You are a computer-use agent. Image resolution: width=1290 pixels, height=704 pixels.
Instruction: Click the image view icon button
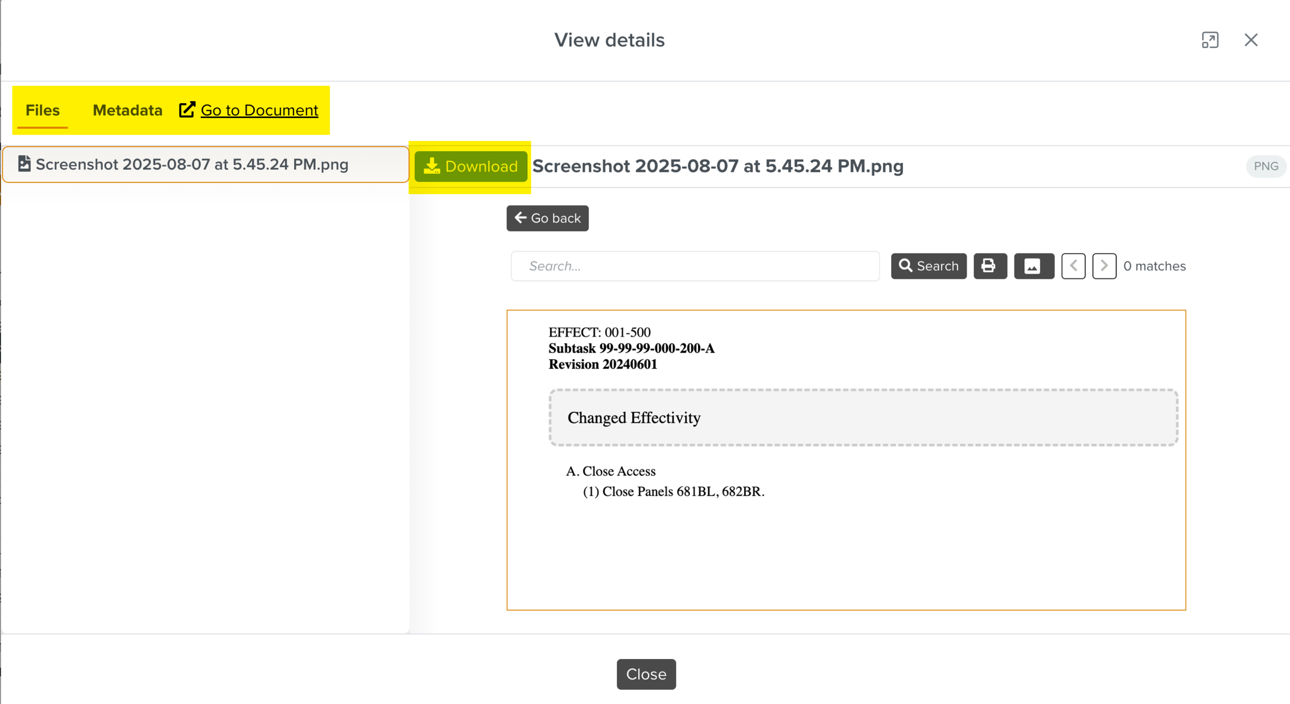[1034, 266]
